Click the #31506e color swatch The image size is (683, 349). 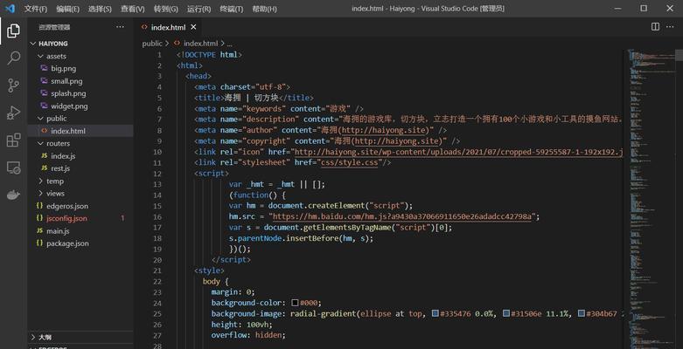(505, 313)
